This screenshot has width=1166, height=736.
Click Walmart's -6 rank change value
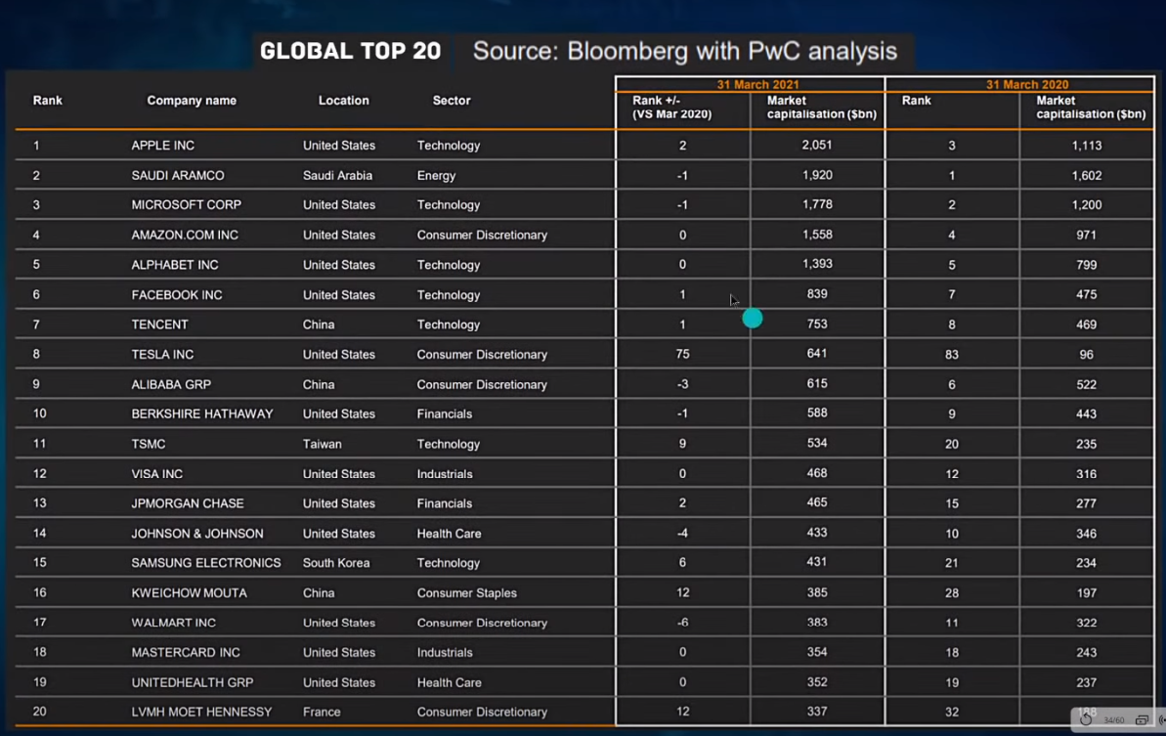coord(682,623)
